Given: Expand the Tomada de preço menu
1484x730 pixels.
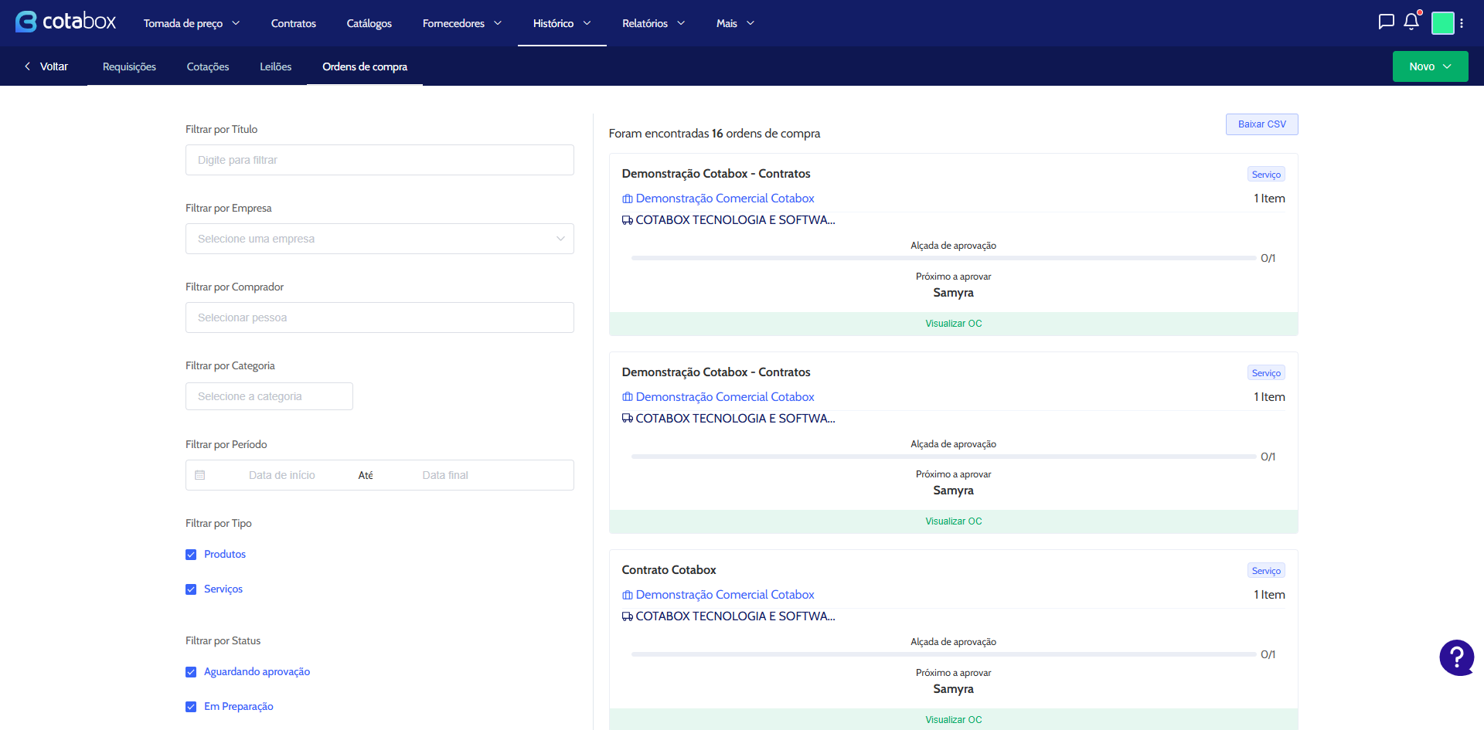Looking at the screenshot, I should (x=192, y=23).
